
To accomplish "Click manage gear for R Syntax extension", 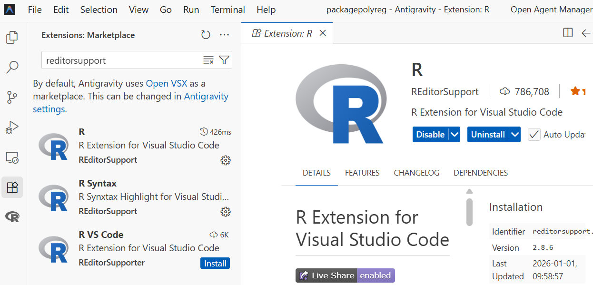I will tap(226, 211).
